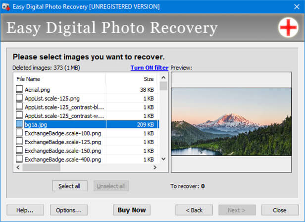
Task: Click the app icon in title bar
Action: pyautogui.click(x=6, y=6)
